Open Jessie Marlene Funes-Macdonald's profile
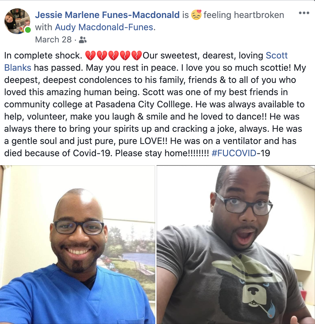 click(107, 15)
